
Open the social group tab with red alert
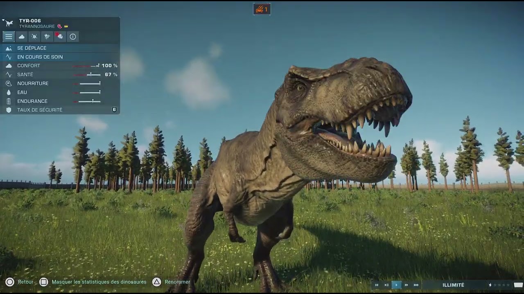coord(60,37)
